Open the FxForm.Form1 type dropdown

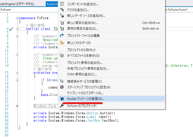pyautogui.click(x=179, y=10)
